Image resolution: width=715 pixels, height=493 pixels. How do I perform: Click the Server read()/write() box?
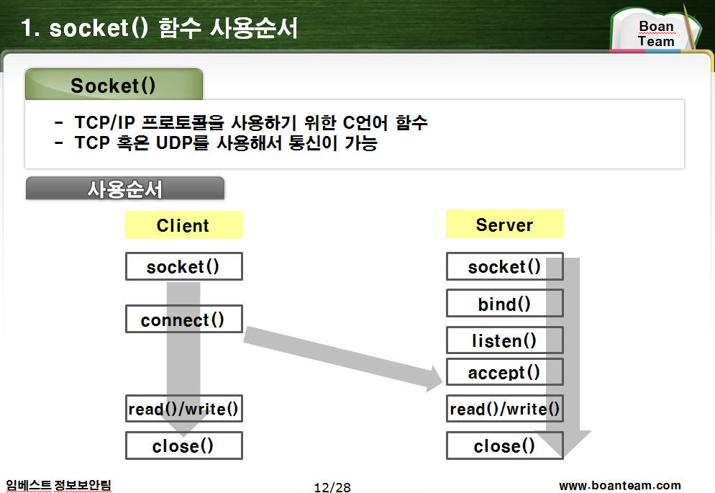click(505, 409)
